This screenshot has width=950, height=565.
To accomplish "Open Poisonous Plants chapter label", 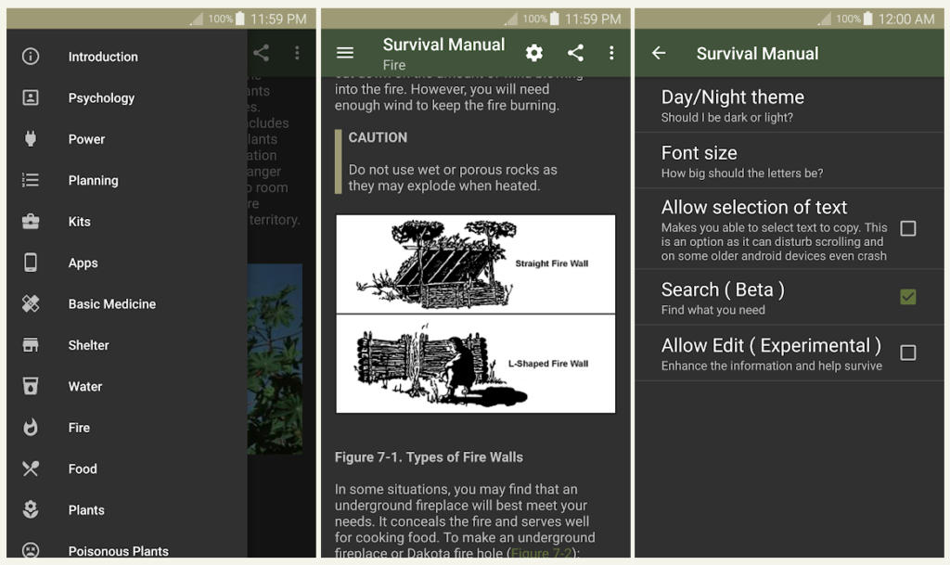I will (118, 551).
